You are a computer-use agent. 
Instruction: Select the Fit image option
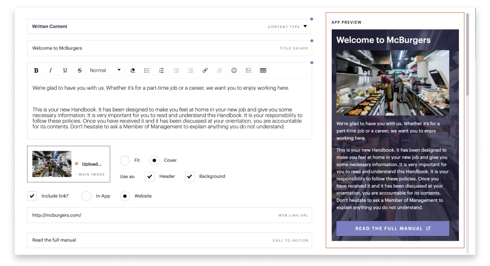click(125, 161)
